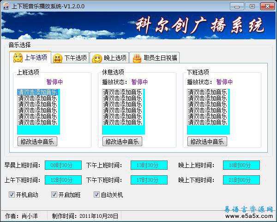
Task: Click 修改选中音乐 button under 下班选项
Action: coord(207,142)
